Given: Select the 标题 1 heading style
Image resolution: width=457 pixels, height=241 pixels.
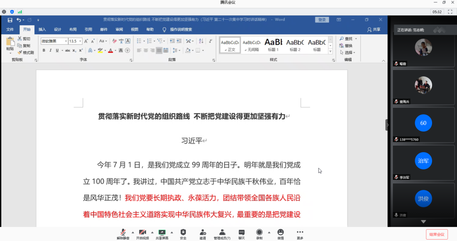Looking at the screenshot, I should [x=273, y=46].
